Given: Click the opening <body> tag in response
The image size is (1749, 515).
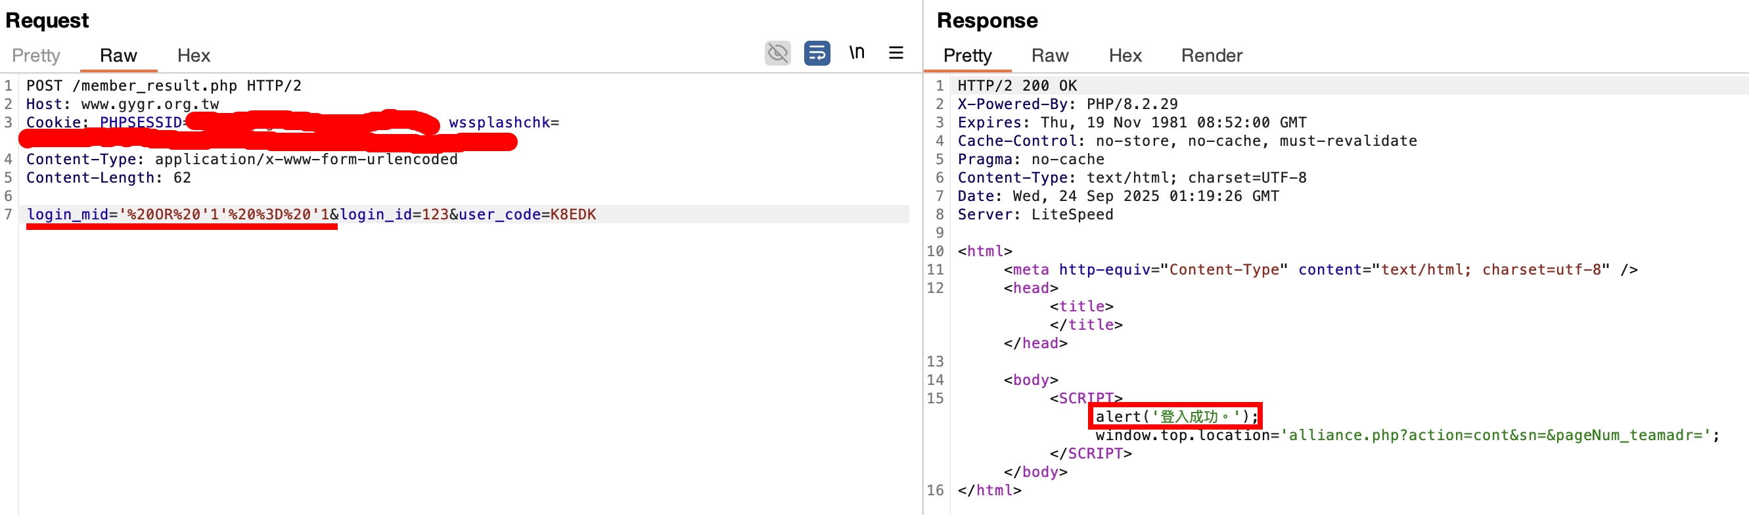Looking at the screenshot, I should pyautogui.click(x=1031, y=379).
